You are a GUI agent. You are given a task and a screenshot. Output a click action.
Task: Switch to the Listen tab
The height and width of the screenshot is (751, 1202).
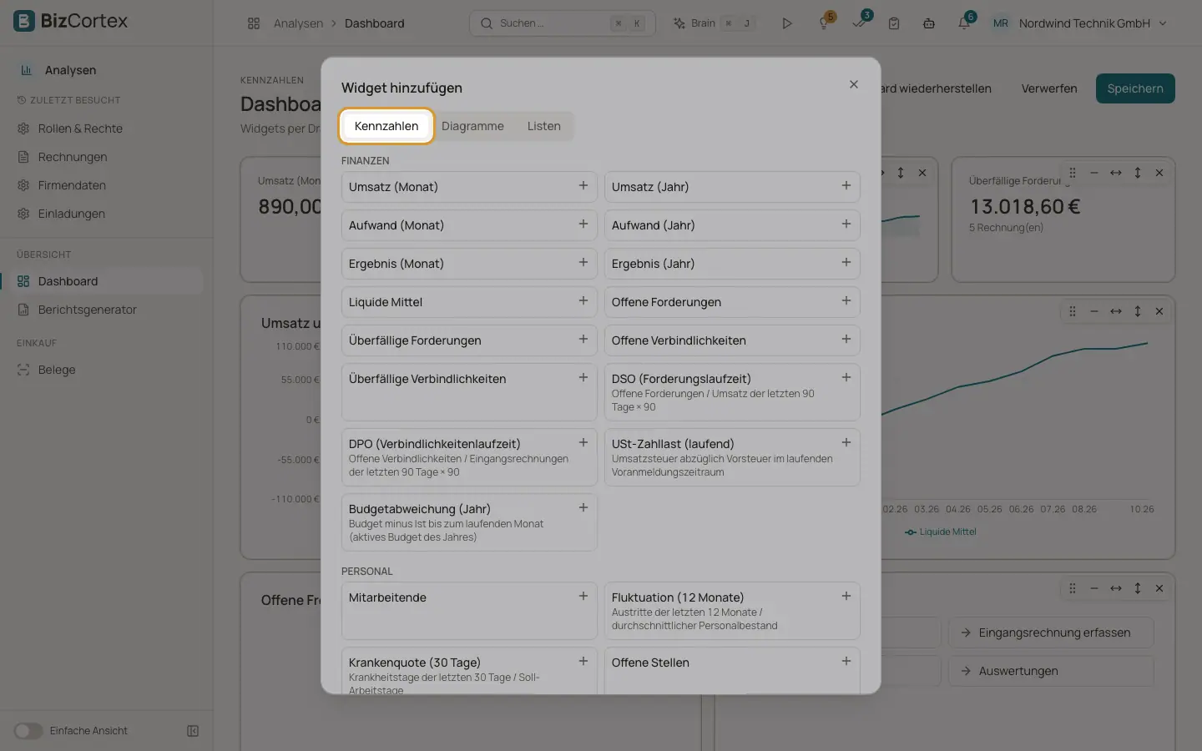(x=544, y=126)
